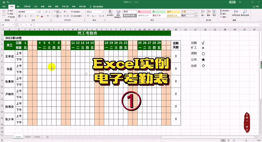Screen dimensions: 262x142
Task: Open Conditional Formatting (条件格式)
Action: 110,14
